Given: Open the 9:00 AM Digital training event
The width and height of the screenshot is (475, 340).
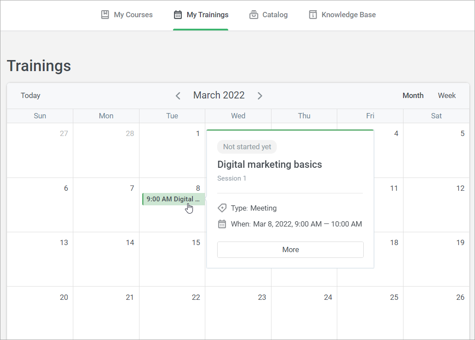Looking at the screenshot, I should point(173,199).
